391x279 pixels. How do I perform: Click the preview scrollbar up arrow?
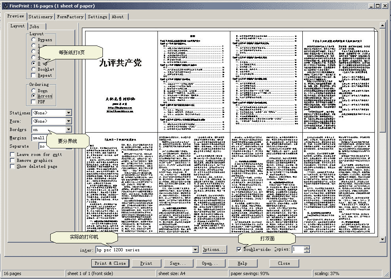(x=382, y=26)
